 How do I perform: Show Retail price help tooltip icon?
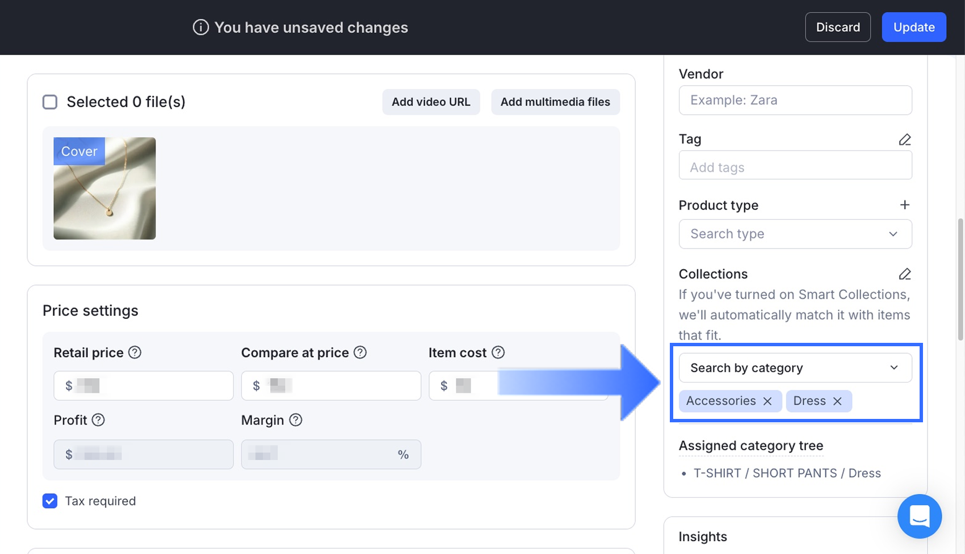[x=135, y=352]
